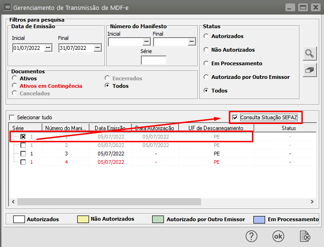Click the horizontal scrollbar right arrow

point(312,201)
